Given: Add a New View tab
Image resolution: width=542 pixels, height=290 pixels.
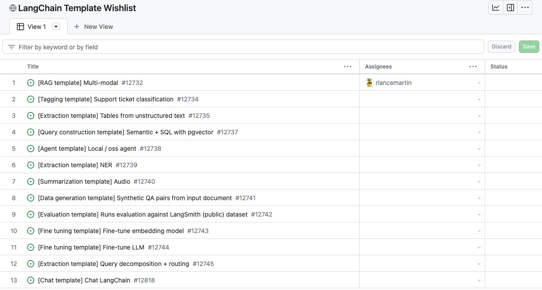Looking at the screenshot, I should click(93, 27).
